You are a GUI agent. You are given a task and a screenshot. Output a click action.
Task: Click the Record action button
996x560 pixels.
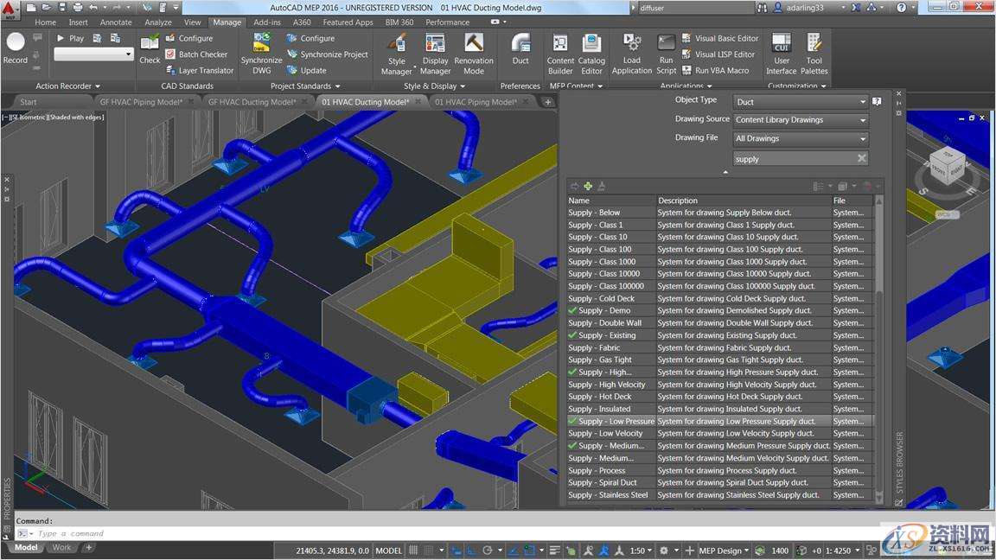(x=16, y=45)
